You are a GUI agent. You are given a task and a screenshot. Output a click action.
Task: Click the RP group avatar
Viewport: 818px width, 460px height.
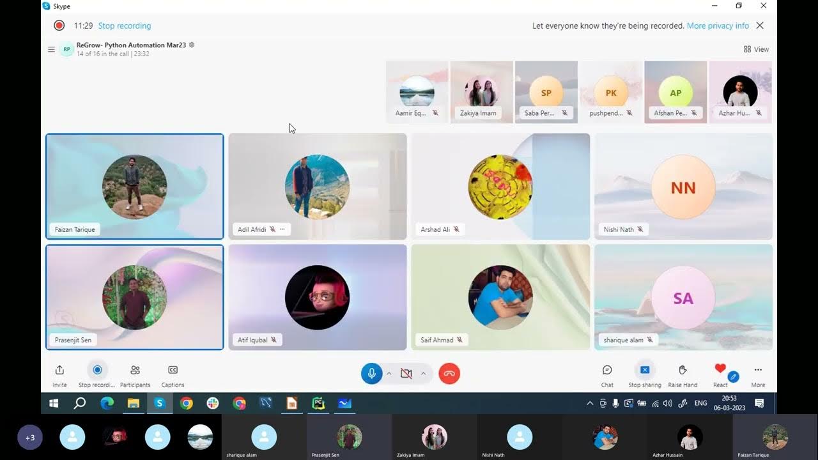(x=66, y=49)
